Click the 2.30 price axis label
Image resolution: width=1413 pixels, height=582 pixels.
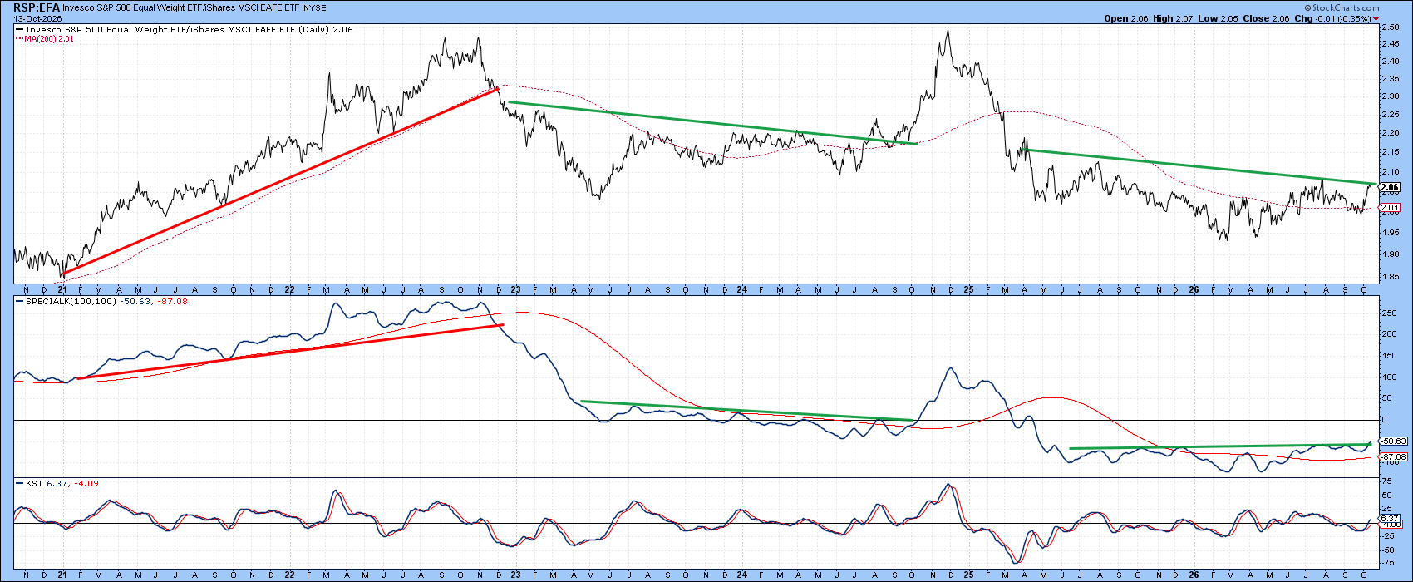[1390, 96]
